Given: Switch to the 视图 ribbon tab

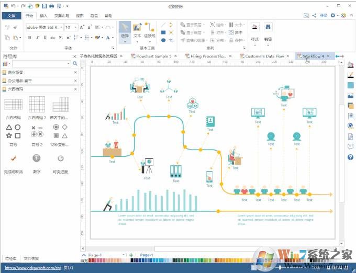Looking at the screenshot, I should [x=80, y=16].
